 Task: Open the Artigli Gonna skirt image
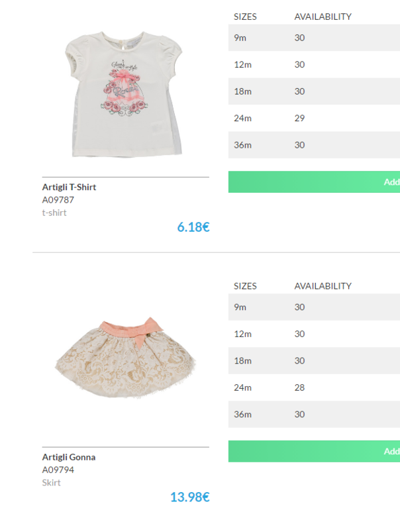pyautogui.click(x=125, y=358)
